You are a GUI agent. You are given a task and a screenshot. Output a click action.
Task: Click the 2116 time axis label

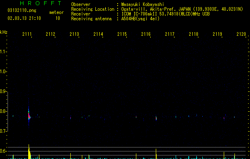(x=146, y=34)
